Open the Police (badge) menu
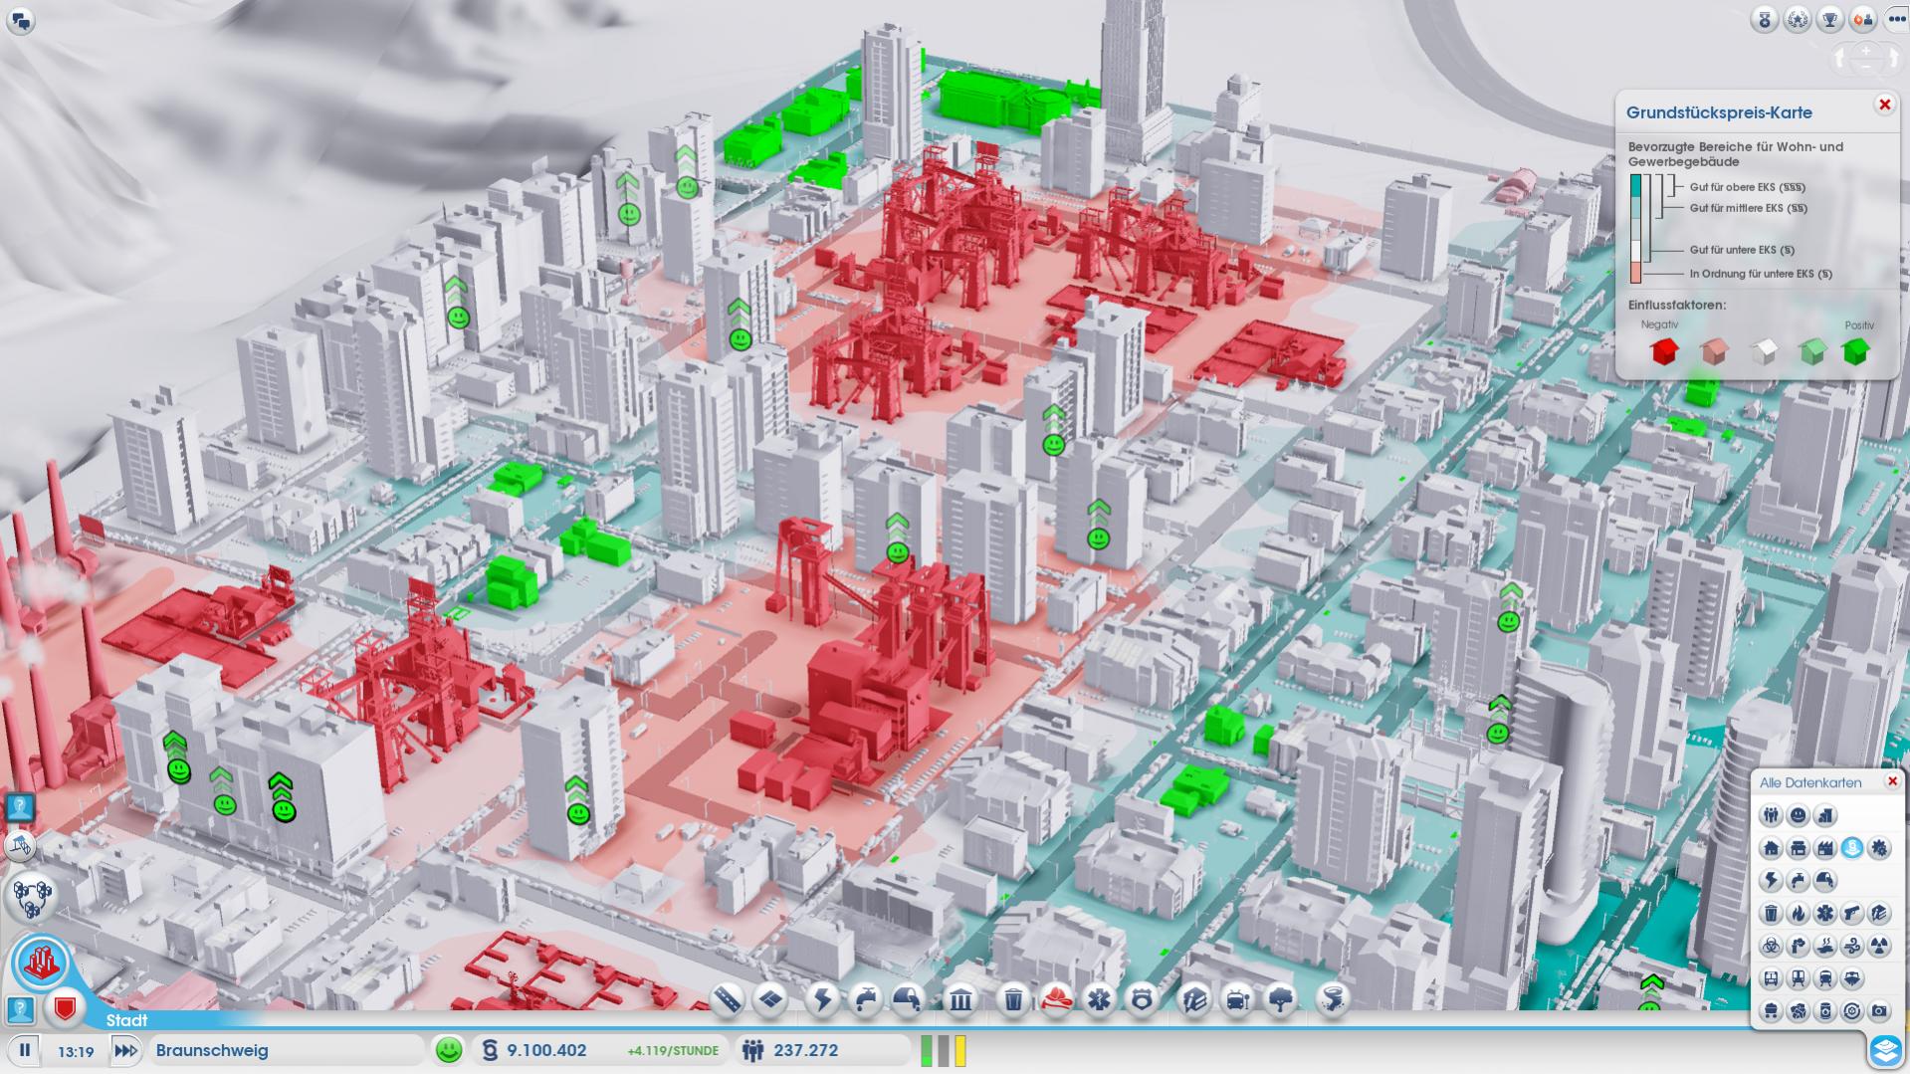1910x1074 pixels. tap(1142, 998)
